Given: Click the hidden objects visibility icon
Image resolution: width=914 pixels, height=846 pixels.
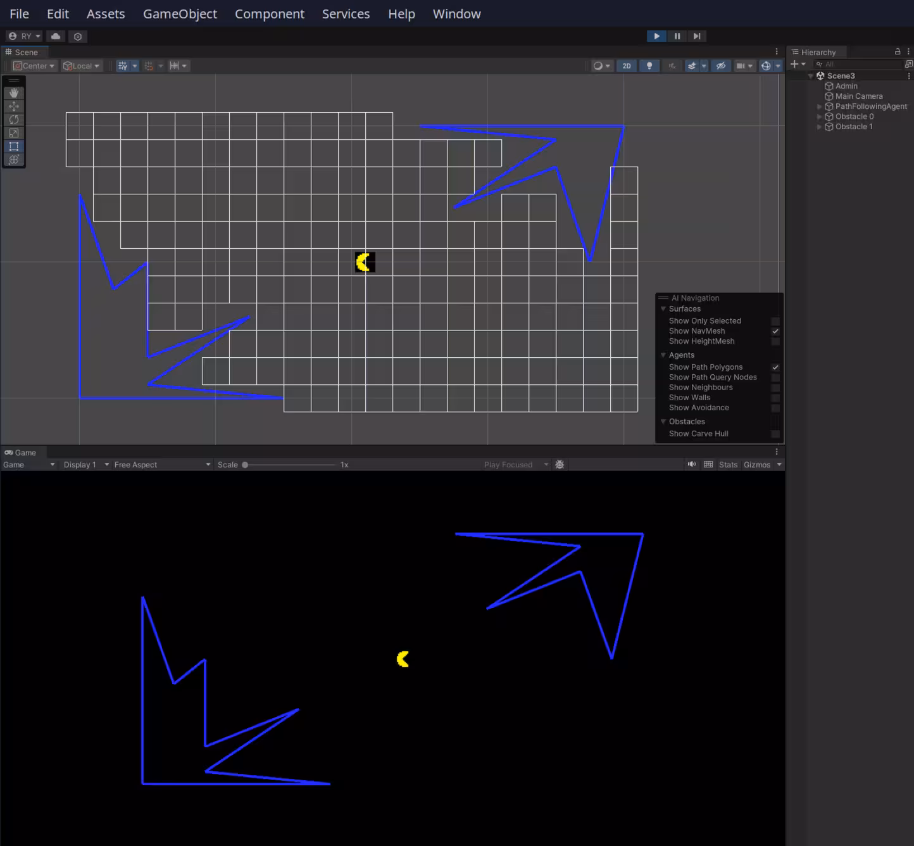Looking at the screenshot, I should coord(721,66).
